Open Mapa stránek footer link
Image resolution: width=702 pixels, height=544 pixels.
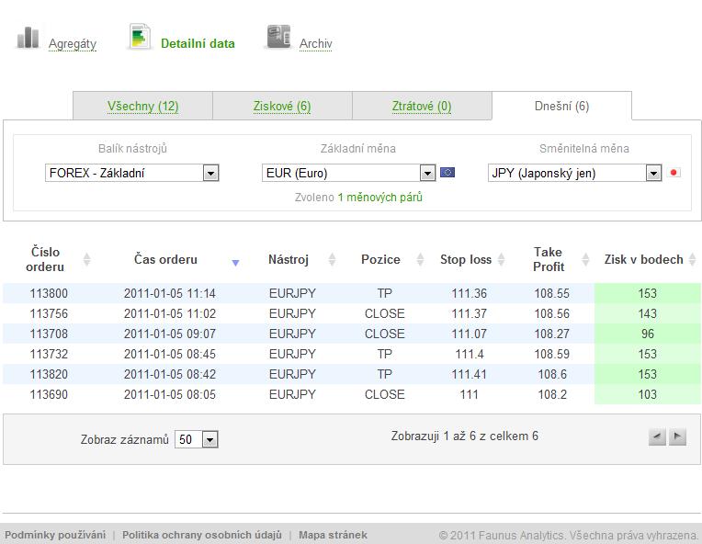pyautogui.click(x=333, y=535)
